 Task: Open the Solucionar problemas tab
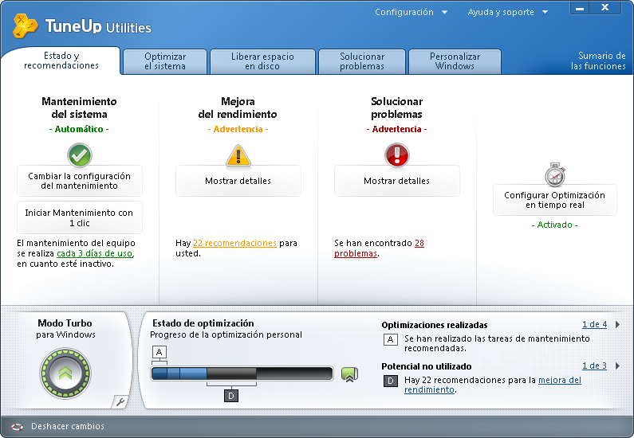(x=362, y=62)
